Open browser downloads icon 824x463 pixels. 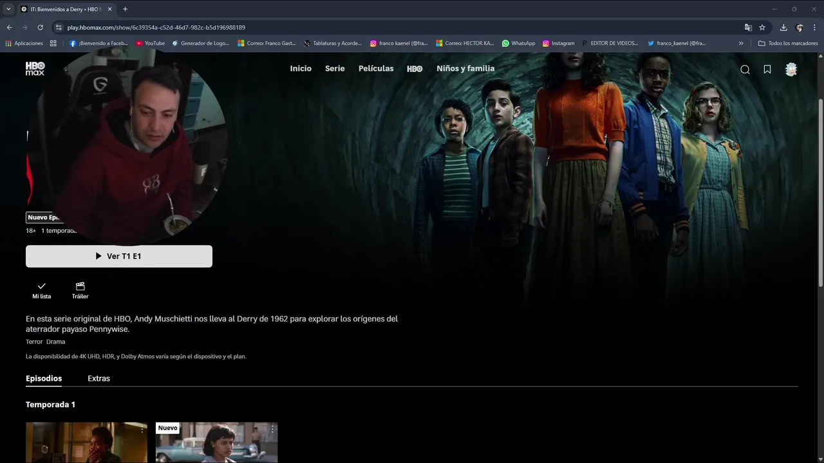[x=783, y=28]
